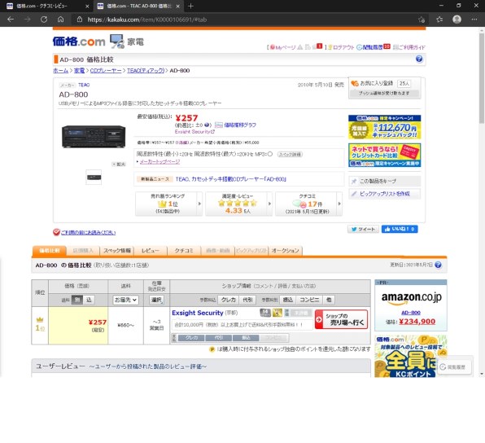Select the レビュー tab
The height and width of the screenshot is (443, 485).
151,251
